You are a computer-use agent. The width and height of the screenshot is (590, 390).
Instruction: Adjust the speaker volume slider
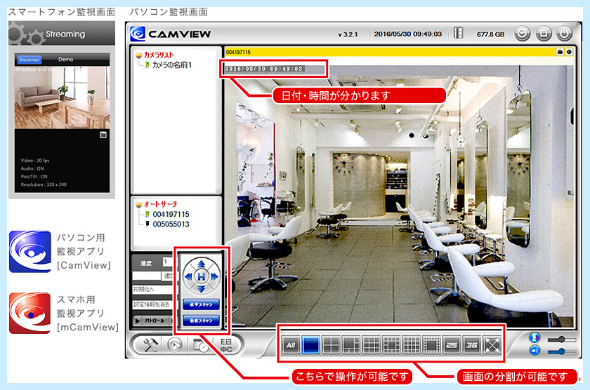pos(562,351)
